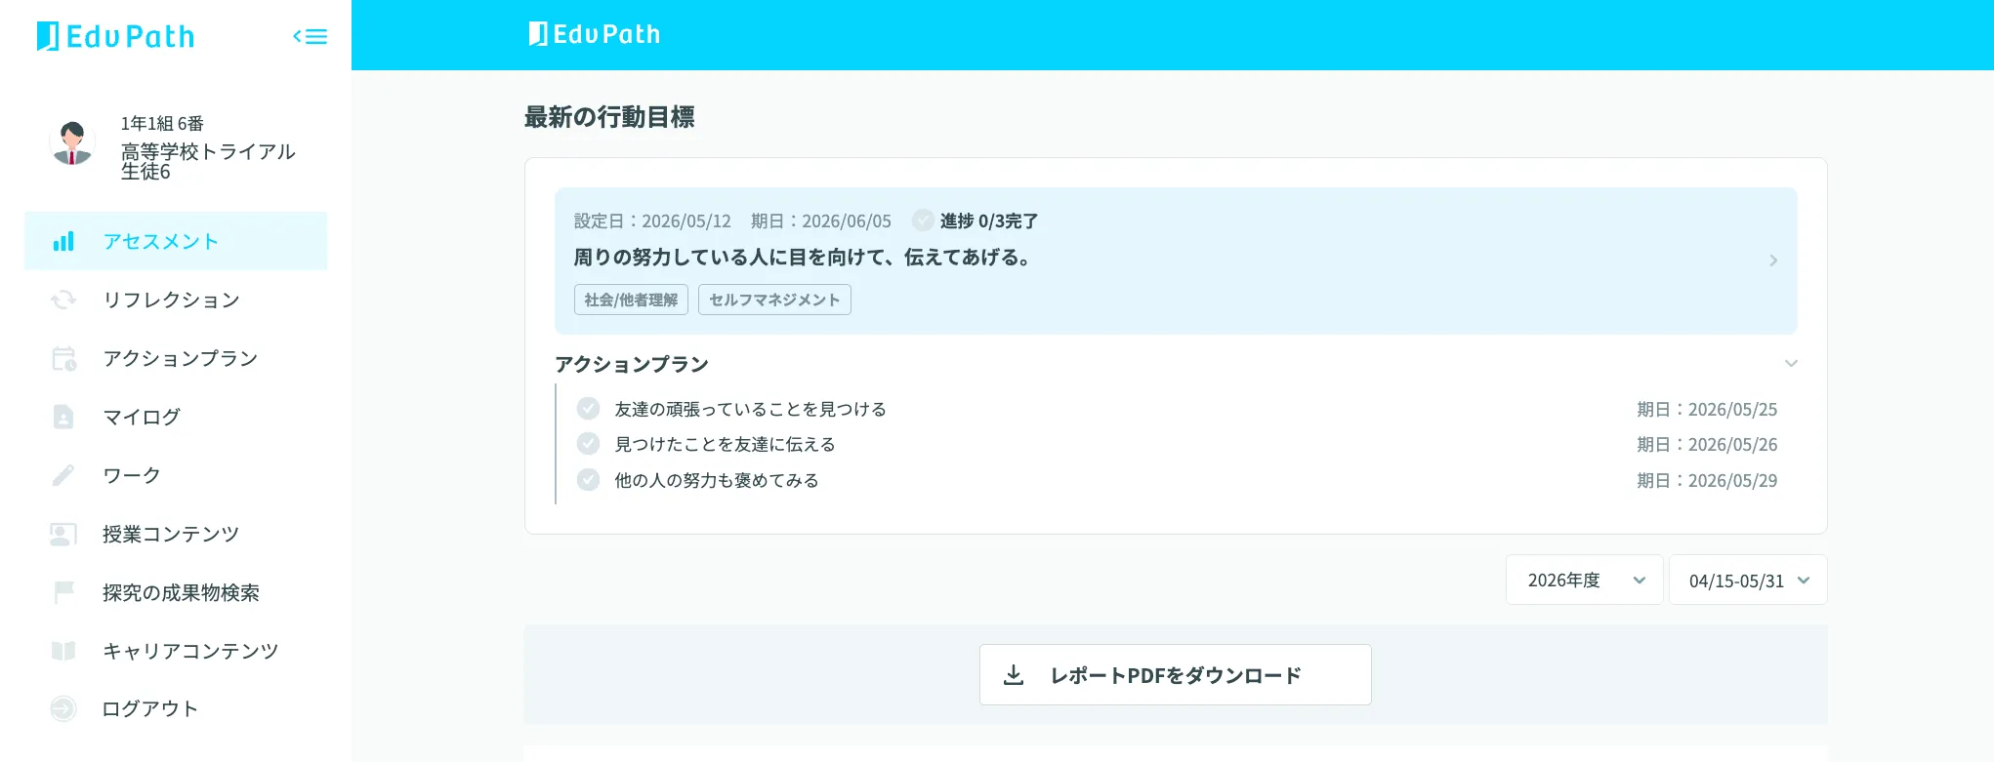Select マイログ in the sidebar
This screenshot has height=762, width=1994.
pyautogui.click(x=176, y=417)
